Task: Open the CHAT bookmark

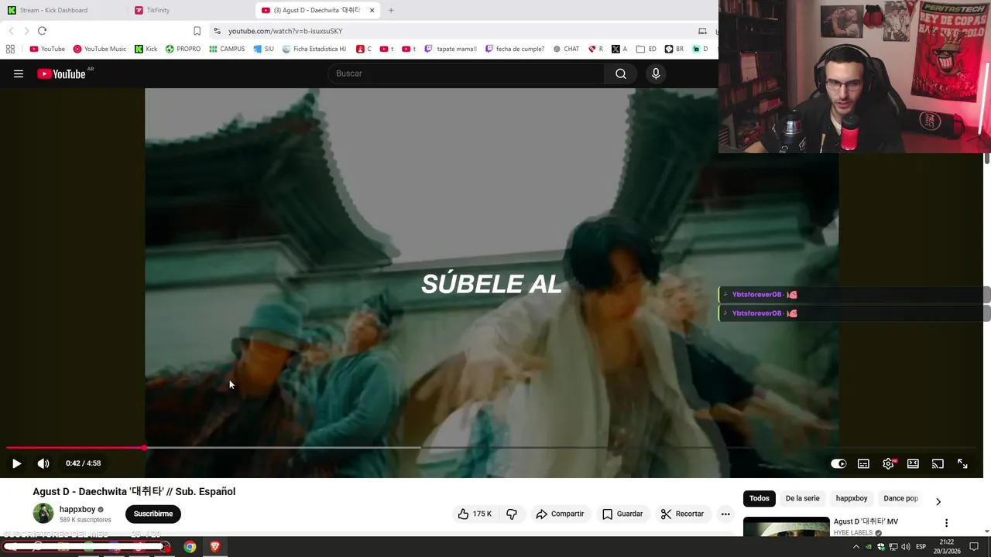Action: (x=566, y=49)
